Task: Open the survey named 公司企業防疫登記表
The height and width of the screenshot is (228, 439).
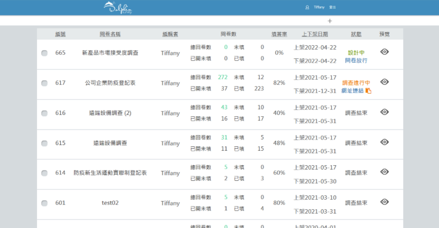Action: coord(110,83)
